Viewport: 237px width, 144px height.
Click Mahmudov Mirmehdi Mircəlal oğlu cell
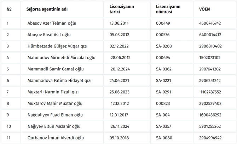pos(61,57)
